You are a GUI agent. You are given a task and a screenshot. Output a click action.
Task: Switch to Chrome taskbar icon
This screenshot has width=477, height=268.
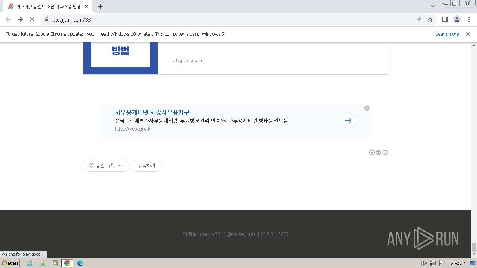[x=67, y=263]
